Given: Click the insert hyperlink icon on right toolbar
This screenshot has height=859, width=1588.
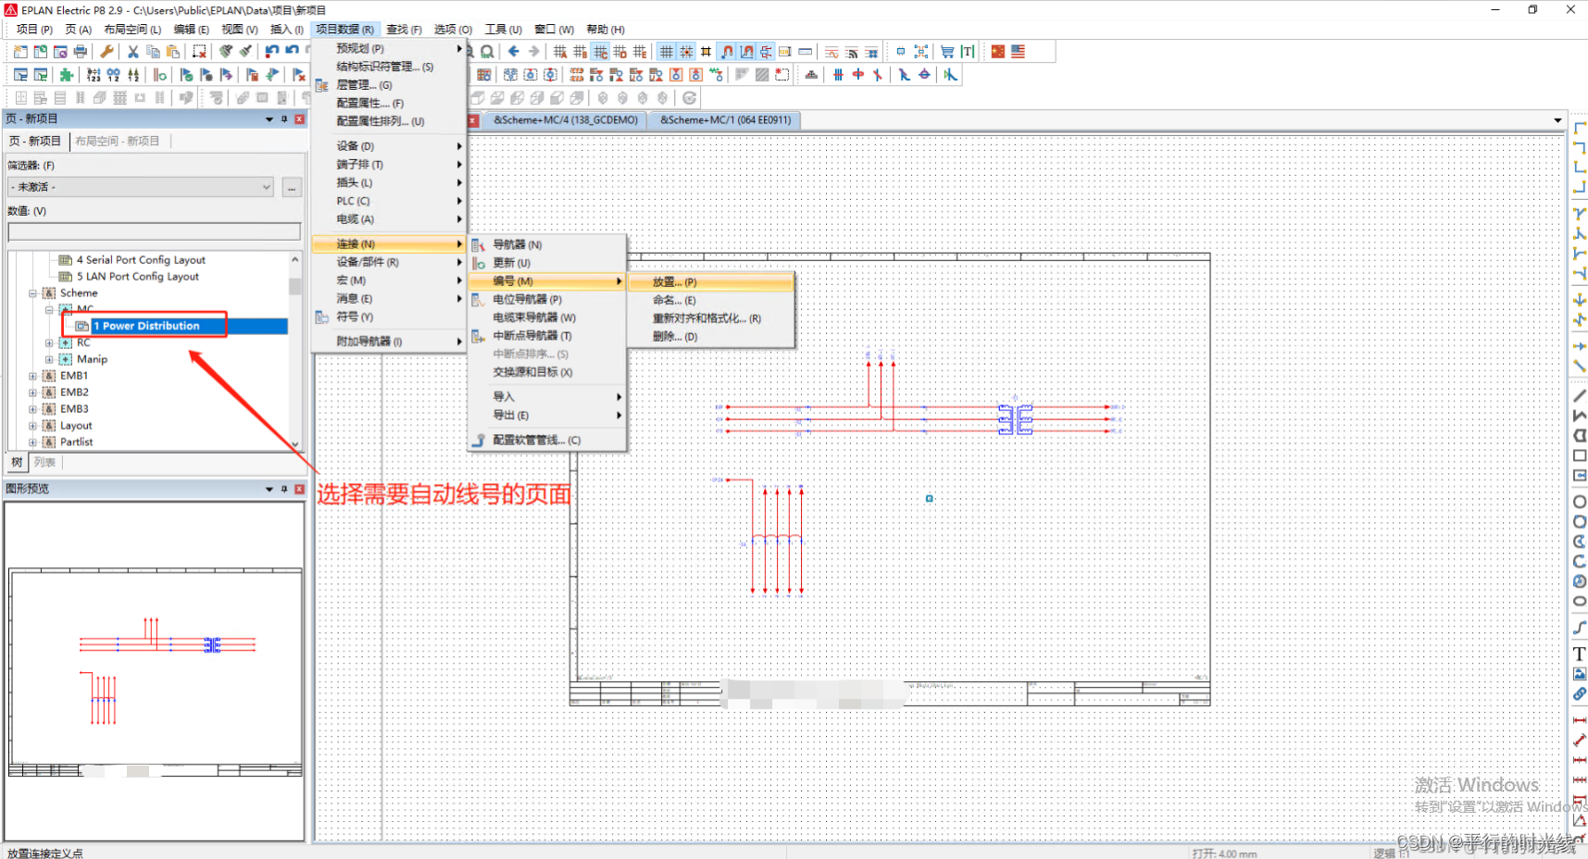Looking at the screenshot, I should click(x=1579, y=693).
